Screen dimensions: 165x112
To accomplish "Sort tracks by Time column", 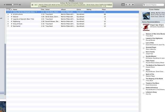I will coord(43,10).
